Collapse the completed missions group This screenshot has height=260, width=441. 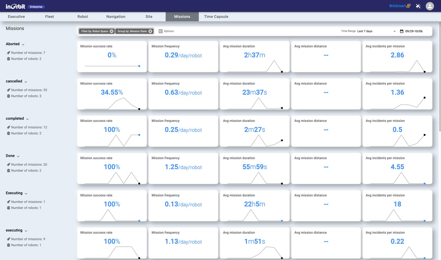click(27, 119)
